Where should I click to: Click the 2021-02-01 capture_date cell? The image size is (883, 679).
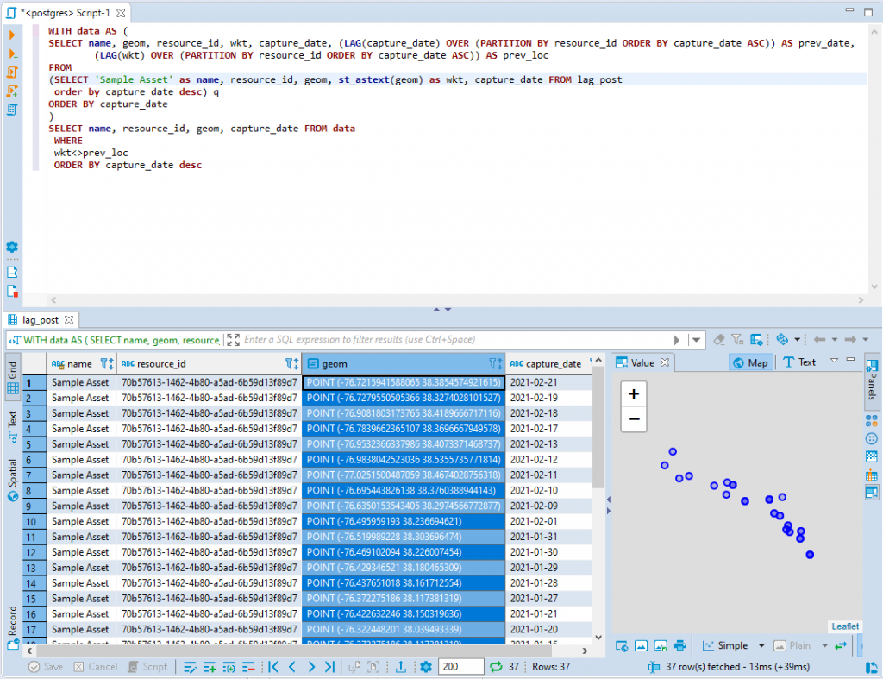click(548, 521)
